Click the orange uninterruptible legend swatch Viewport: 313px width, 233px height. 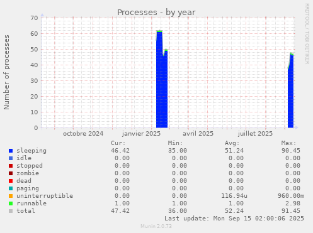(x=11, y=196)
